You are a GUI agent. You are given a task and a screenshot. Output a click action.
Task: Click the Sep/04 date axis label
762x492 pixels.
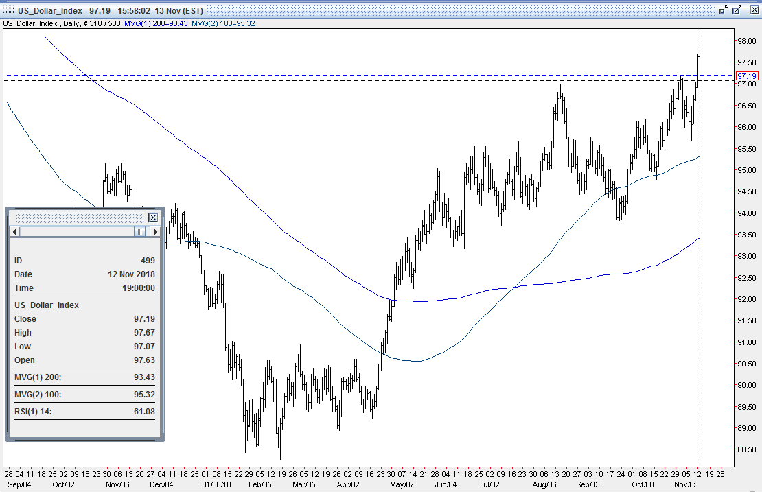coord(19,484)
